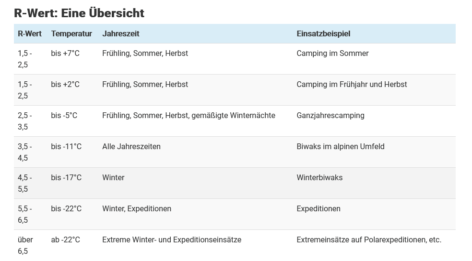Viewport: 472px width, 261px height.
Task: Select the "Einsatzbeispiel" column header
Action: [323, 33]
